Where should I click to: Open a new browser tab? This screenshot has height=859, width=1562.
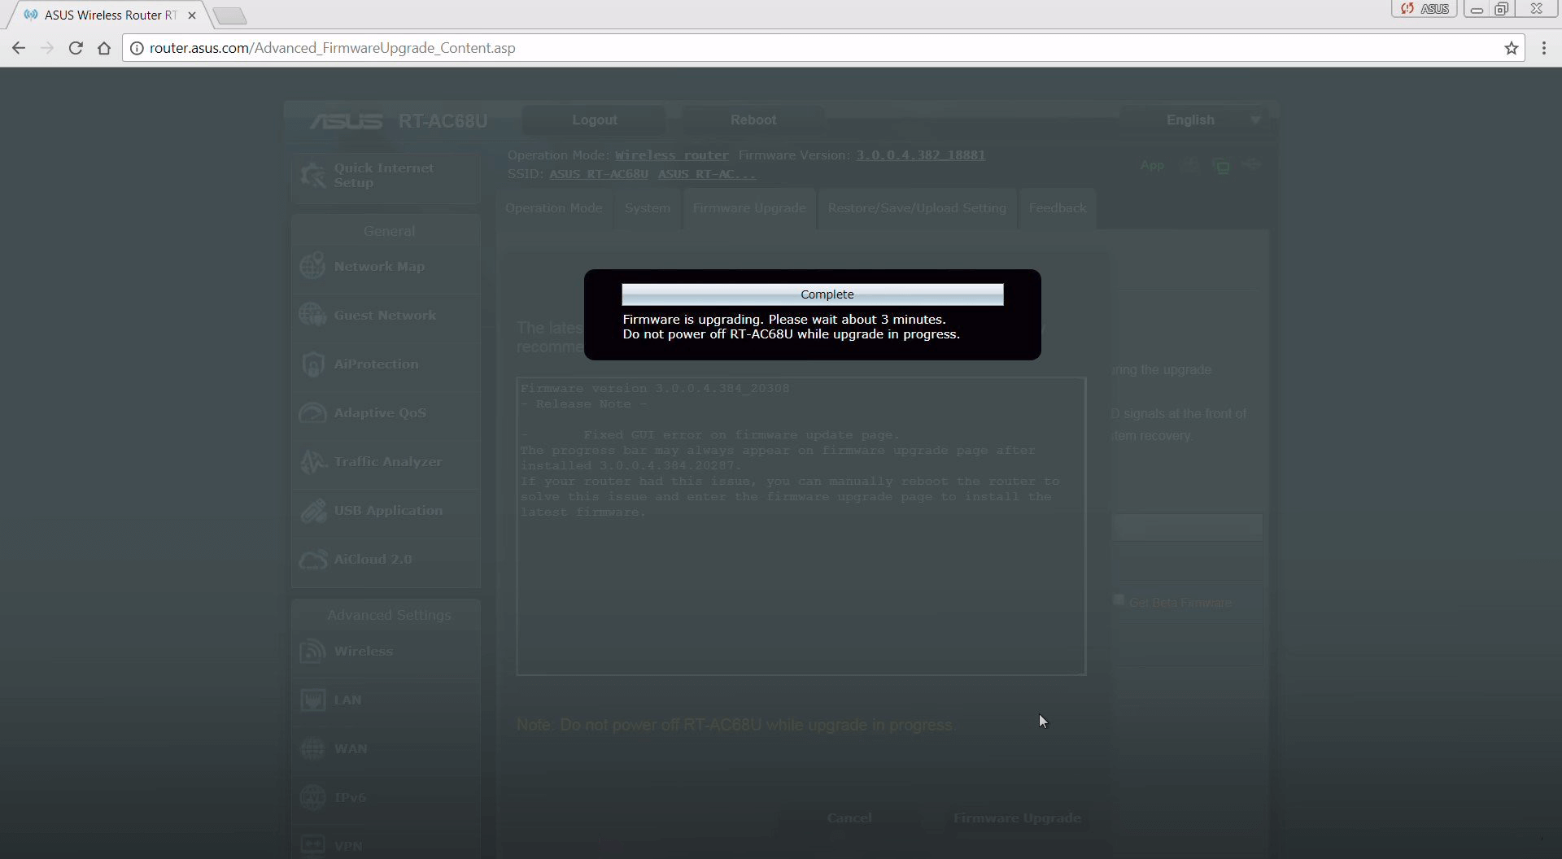click(x=229, y=15)
